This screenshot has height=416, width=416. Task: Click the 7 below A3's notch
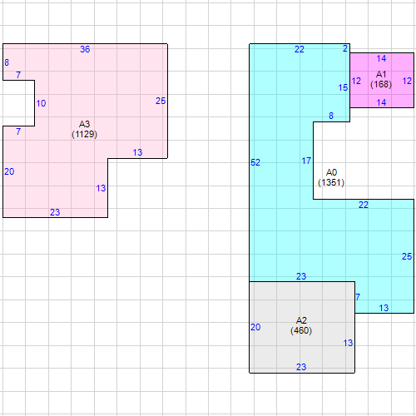18,131
